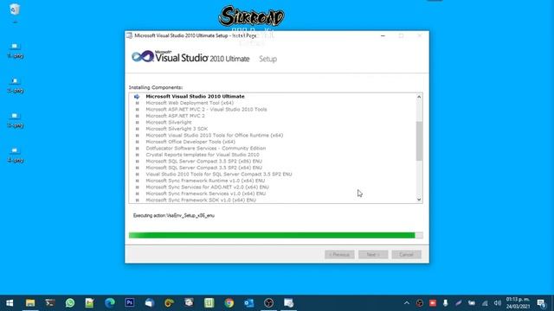Screen dimensions: 554x311
Task: Select the Microsoft Visual Studio 2010 Ultimate row
Action: pyautogui.click(x=273, y=96)
